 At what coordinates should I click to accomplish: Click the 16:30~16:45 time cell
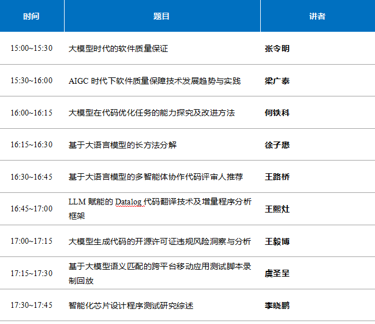(x=31, y=177)
